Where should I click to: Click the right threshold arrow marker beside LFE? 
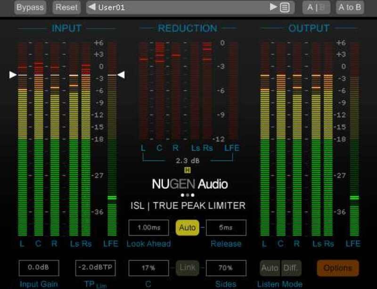coord(121,74)
